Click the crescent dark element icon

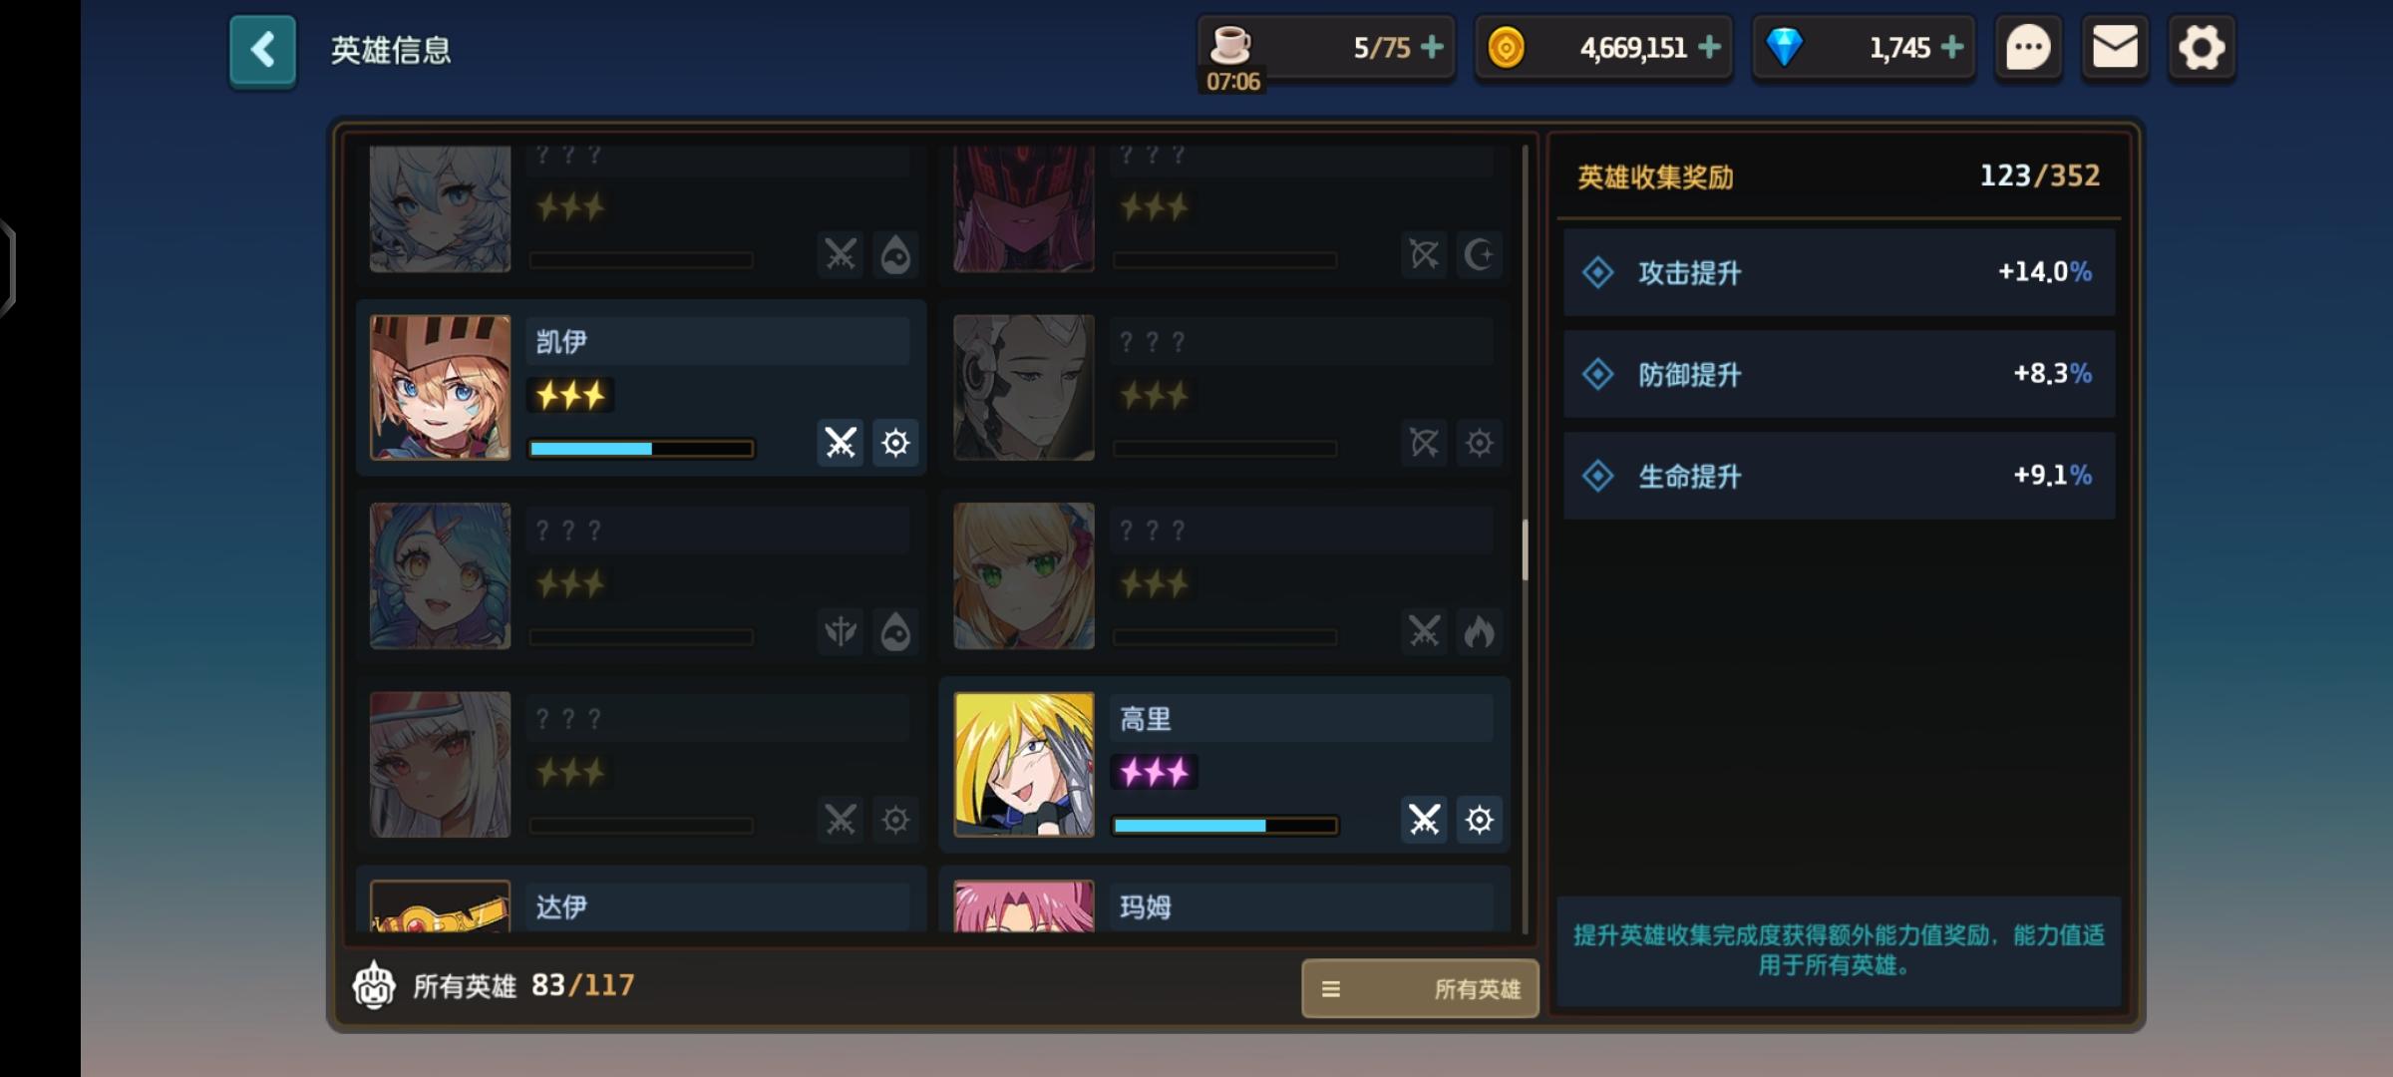pos(1480,254)
